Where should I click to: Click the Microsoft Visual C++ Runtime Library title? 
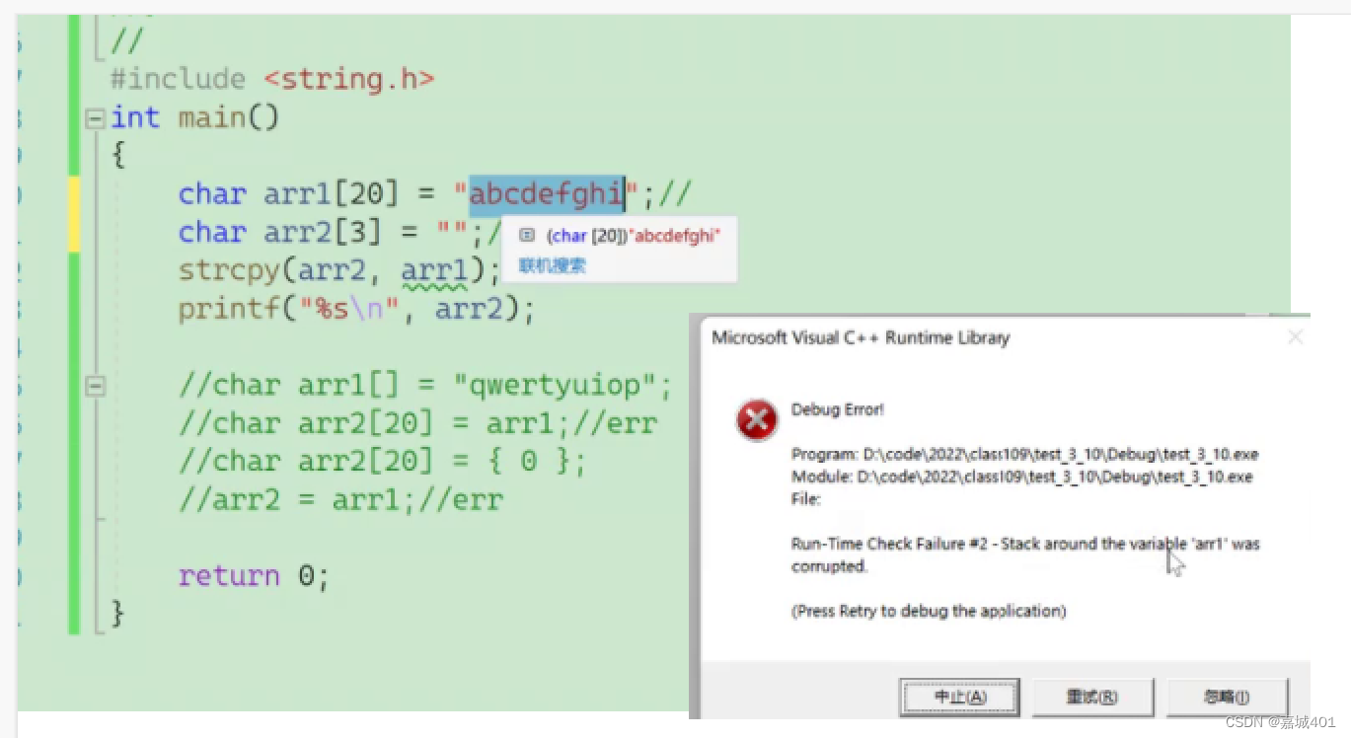(861, 337)
